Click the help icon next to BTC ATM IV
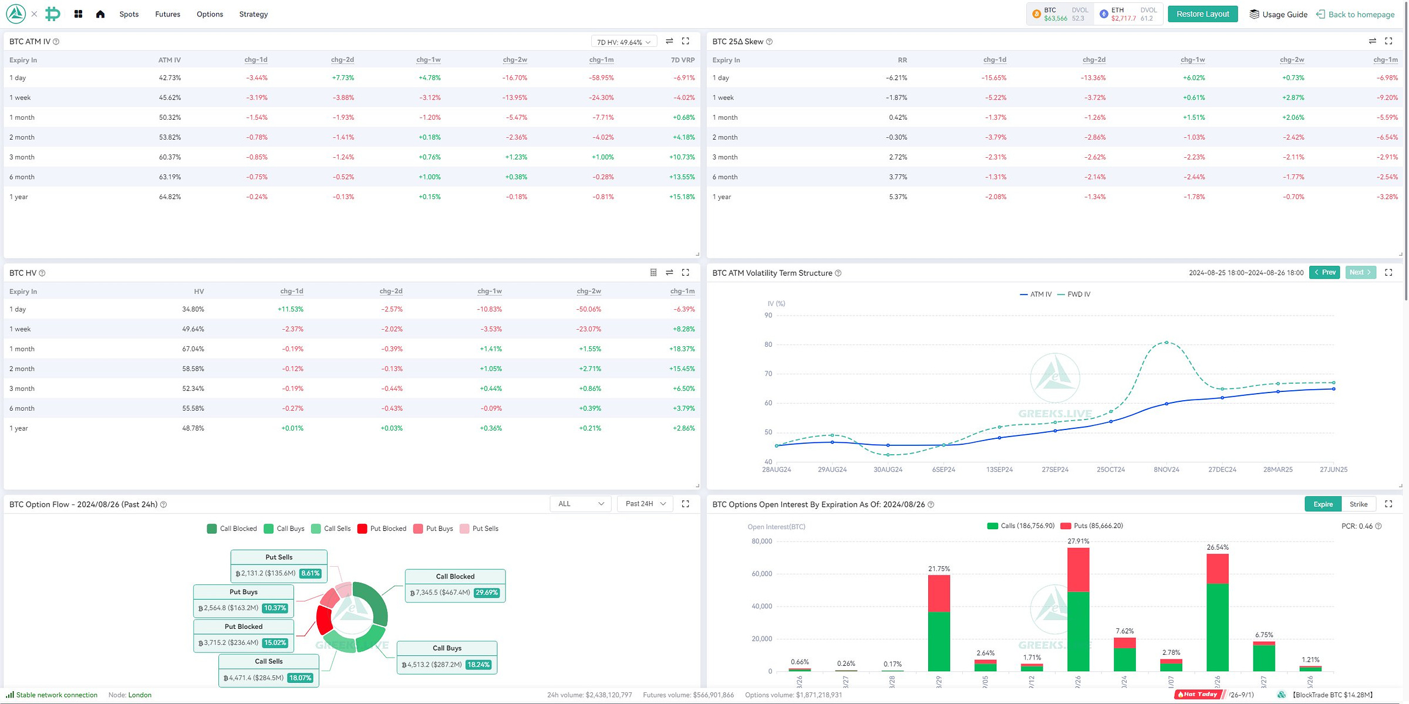This screenshot has height=704, width=1409. tap(56, 42)
